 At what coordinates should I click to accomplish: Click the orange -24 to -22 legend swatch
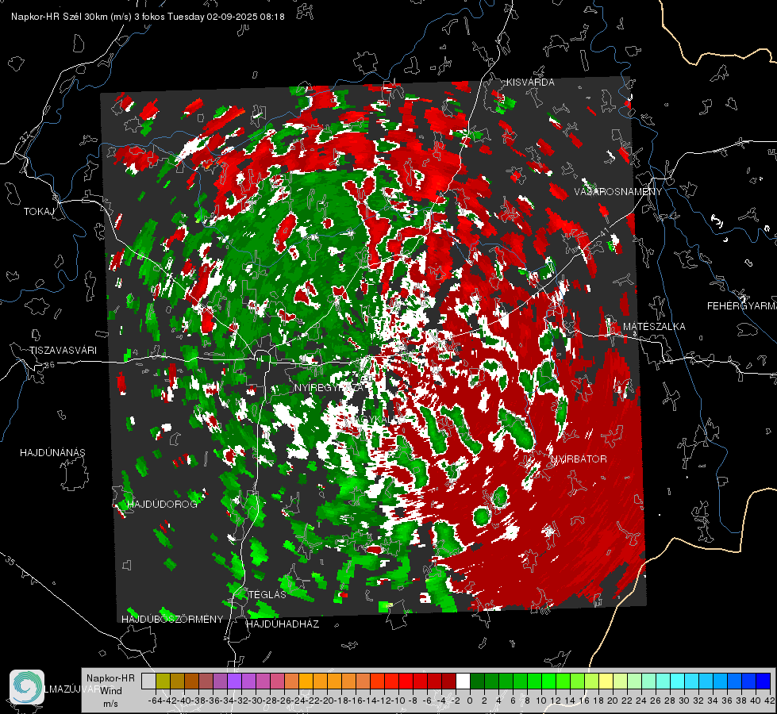(306, 681)
